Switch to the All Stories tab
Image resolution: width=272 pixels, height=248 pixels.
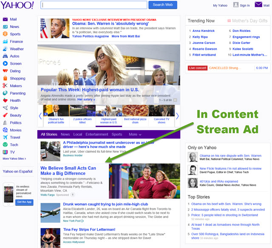[49, 134]
